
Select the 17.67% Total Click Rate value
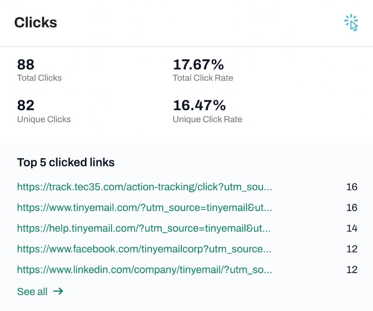198,64
